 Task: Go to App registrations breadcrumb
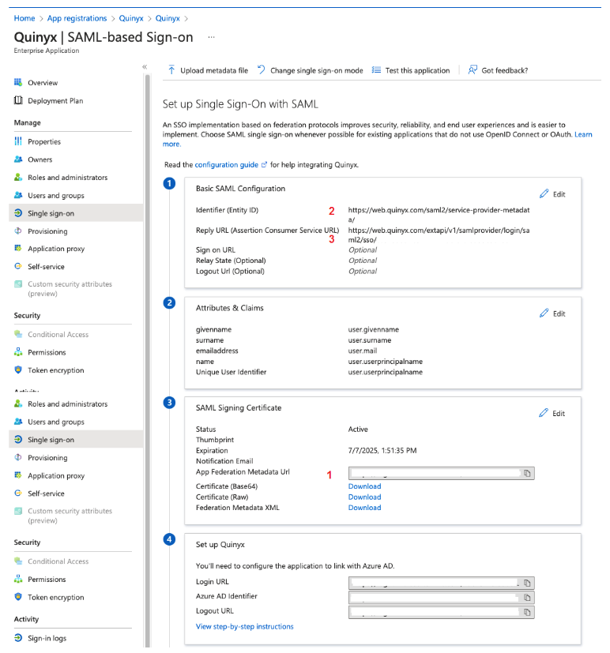[x=77, y=18]
